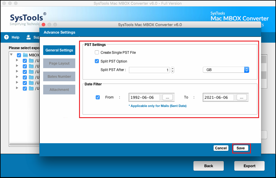Click the Help menu label
The image size is (276, 178).
click(15, 37)
